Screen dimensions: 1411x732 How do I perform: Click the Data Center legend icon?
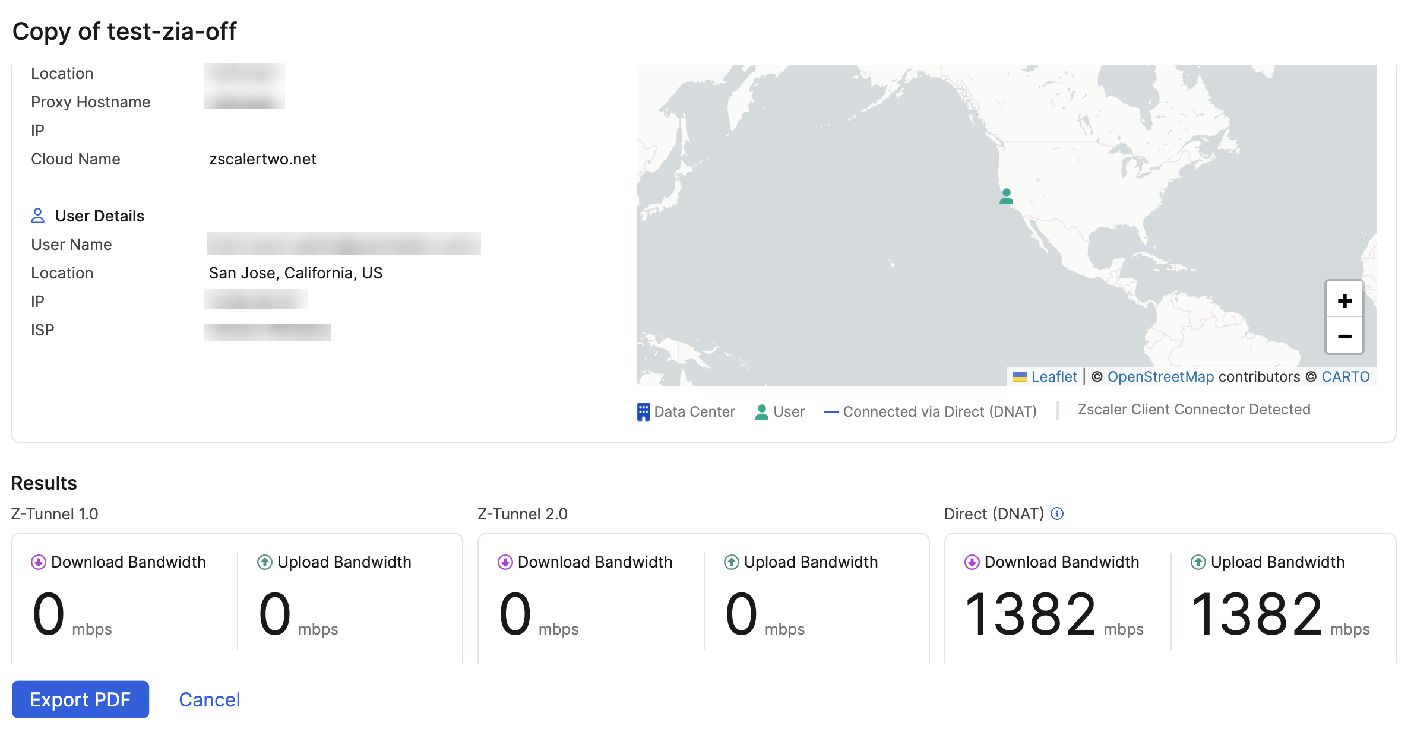click(x=644, y=411)
